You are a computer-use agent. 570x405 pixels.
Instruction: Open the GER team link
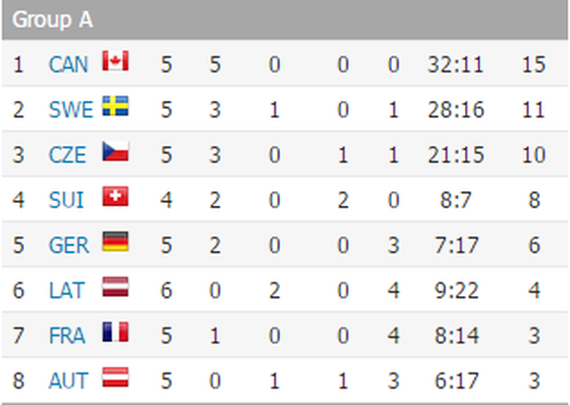[69, 245]
